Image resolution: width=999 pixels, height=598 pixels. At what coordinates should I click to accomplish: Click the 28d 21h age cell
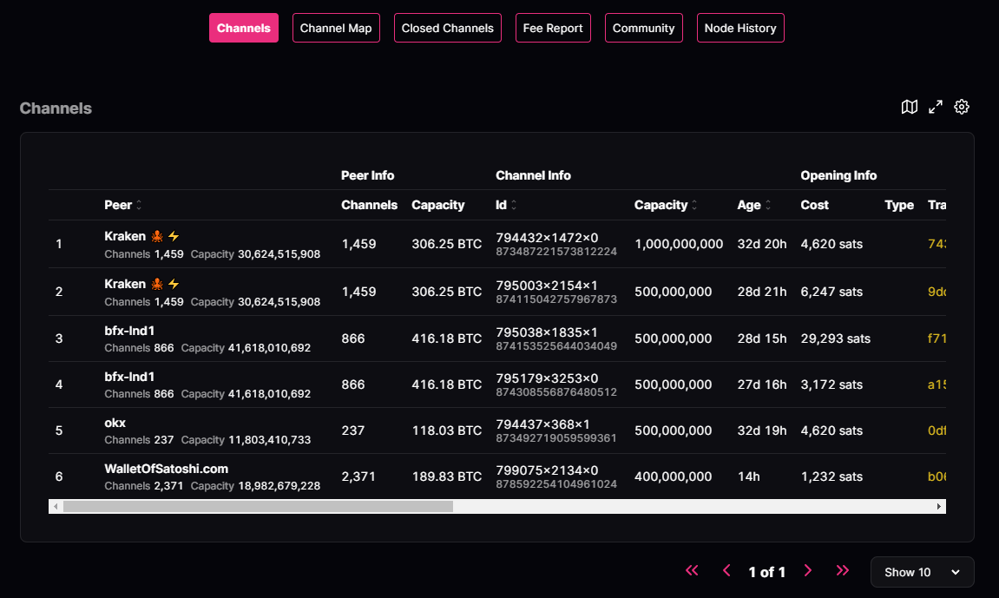coord(762,292)
